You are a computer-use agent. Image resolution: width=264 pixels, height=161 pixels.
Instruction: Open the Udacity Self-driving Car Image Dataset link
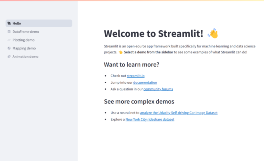[x=179, y=113]
